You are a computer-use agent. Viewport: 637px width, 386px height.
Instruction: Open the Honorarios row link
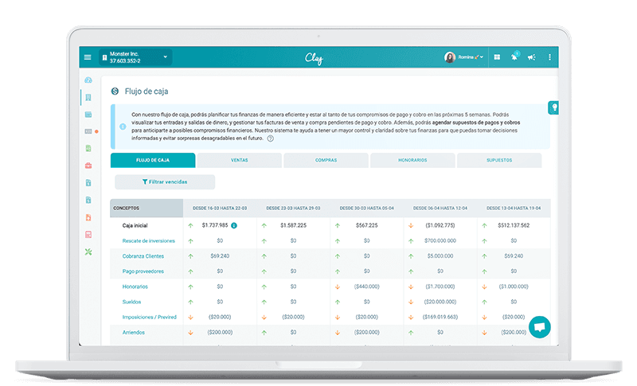point(135,287)
